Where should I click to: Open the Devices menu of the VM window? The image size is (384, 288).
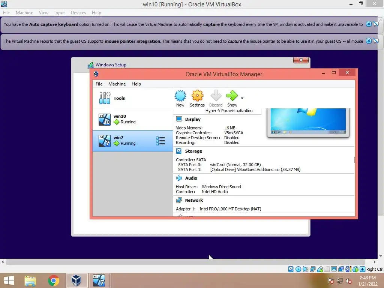tap(78, 13)
